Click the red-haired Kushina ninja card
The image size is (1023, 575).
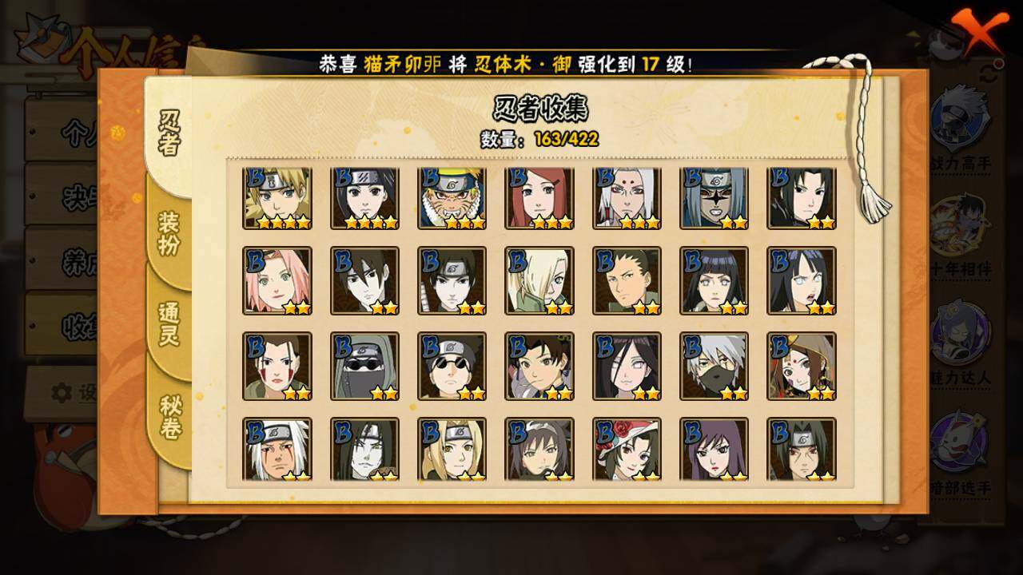(539, 199)
